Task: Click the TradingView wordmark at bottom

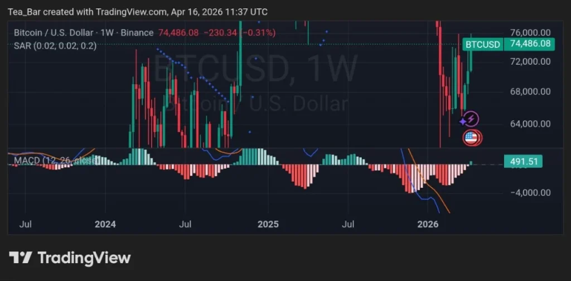Action: click(84, 258)
